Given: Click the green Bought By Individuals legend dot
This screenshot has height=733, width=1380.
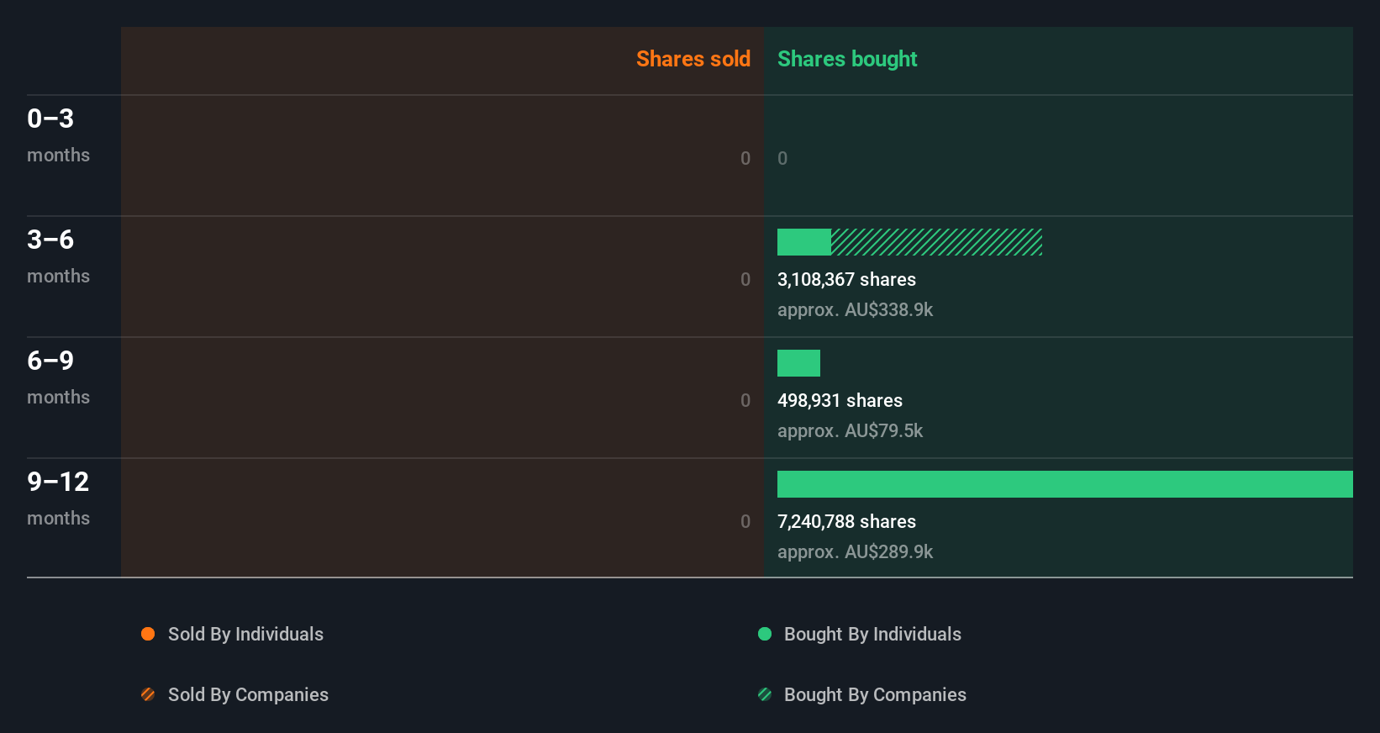Looking at the screenshot, I should [x=765, y=634].
